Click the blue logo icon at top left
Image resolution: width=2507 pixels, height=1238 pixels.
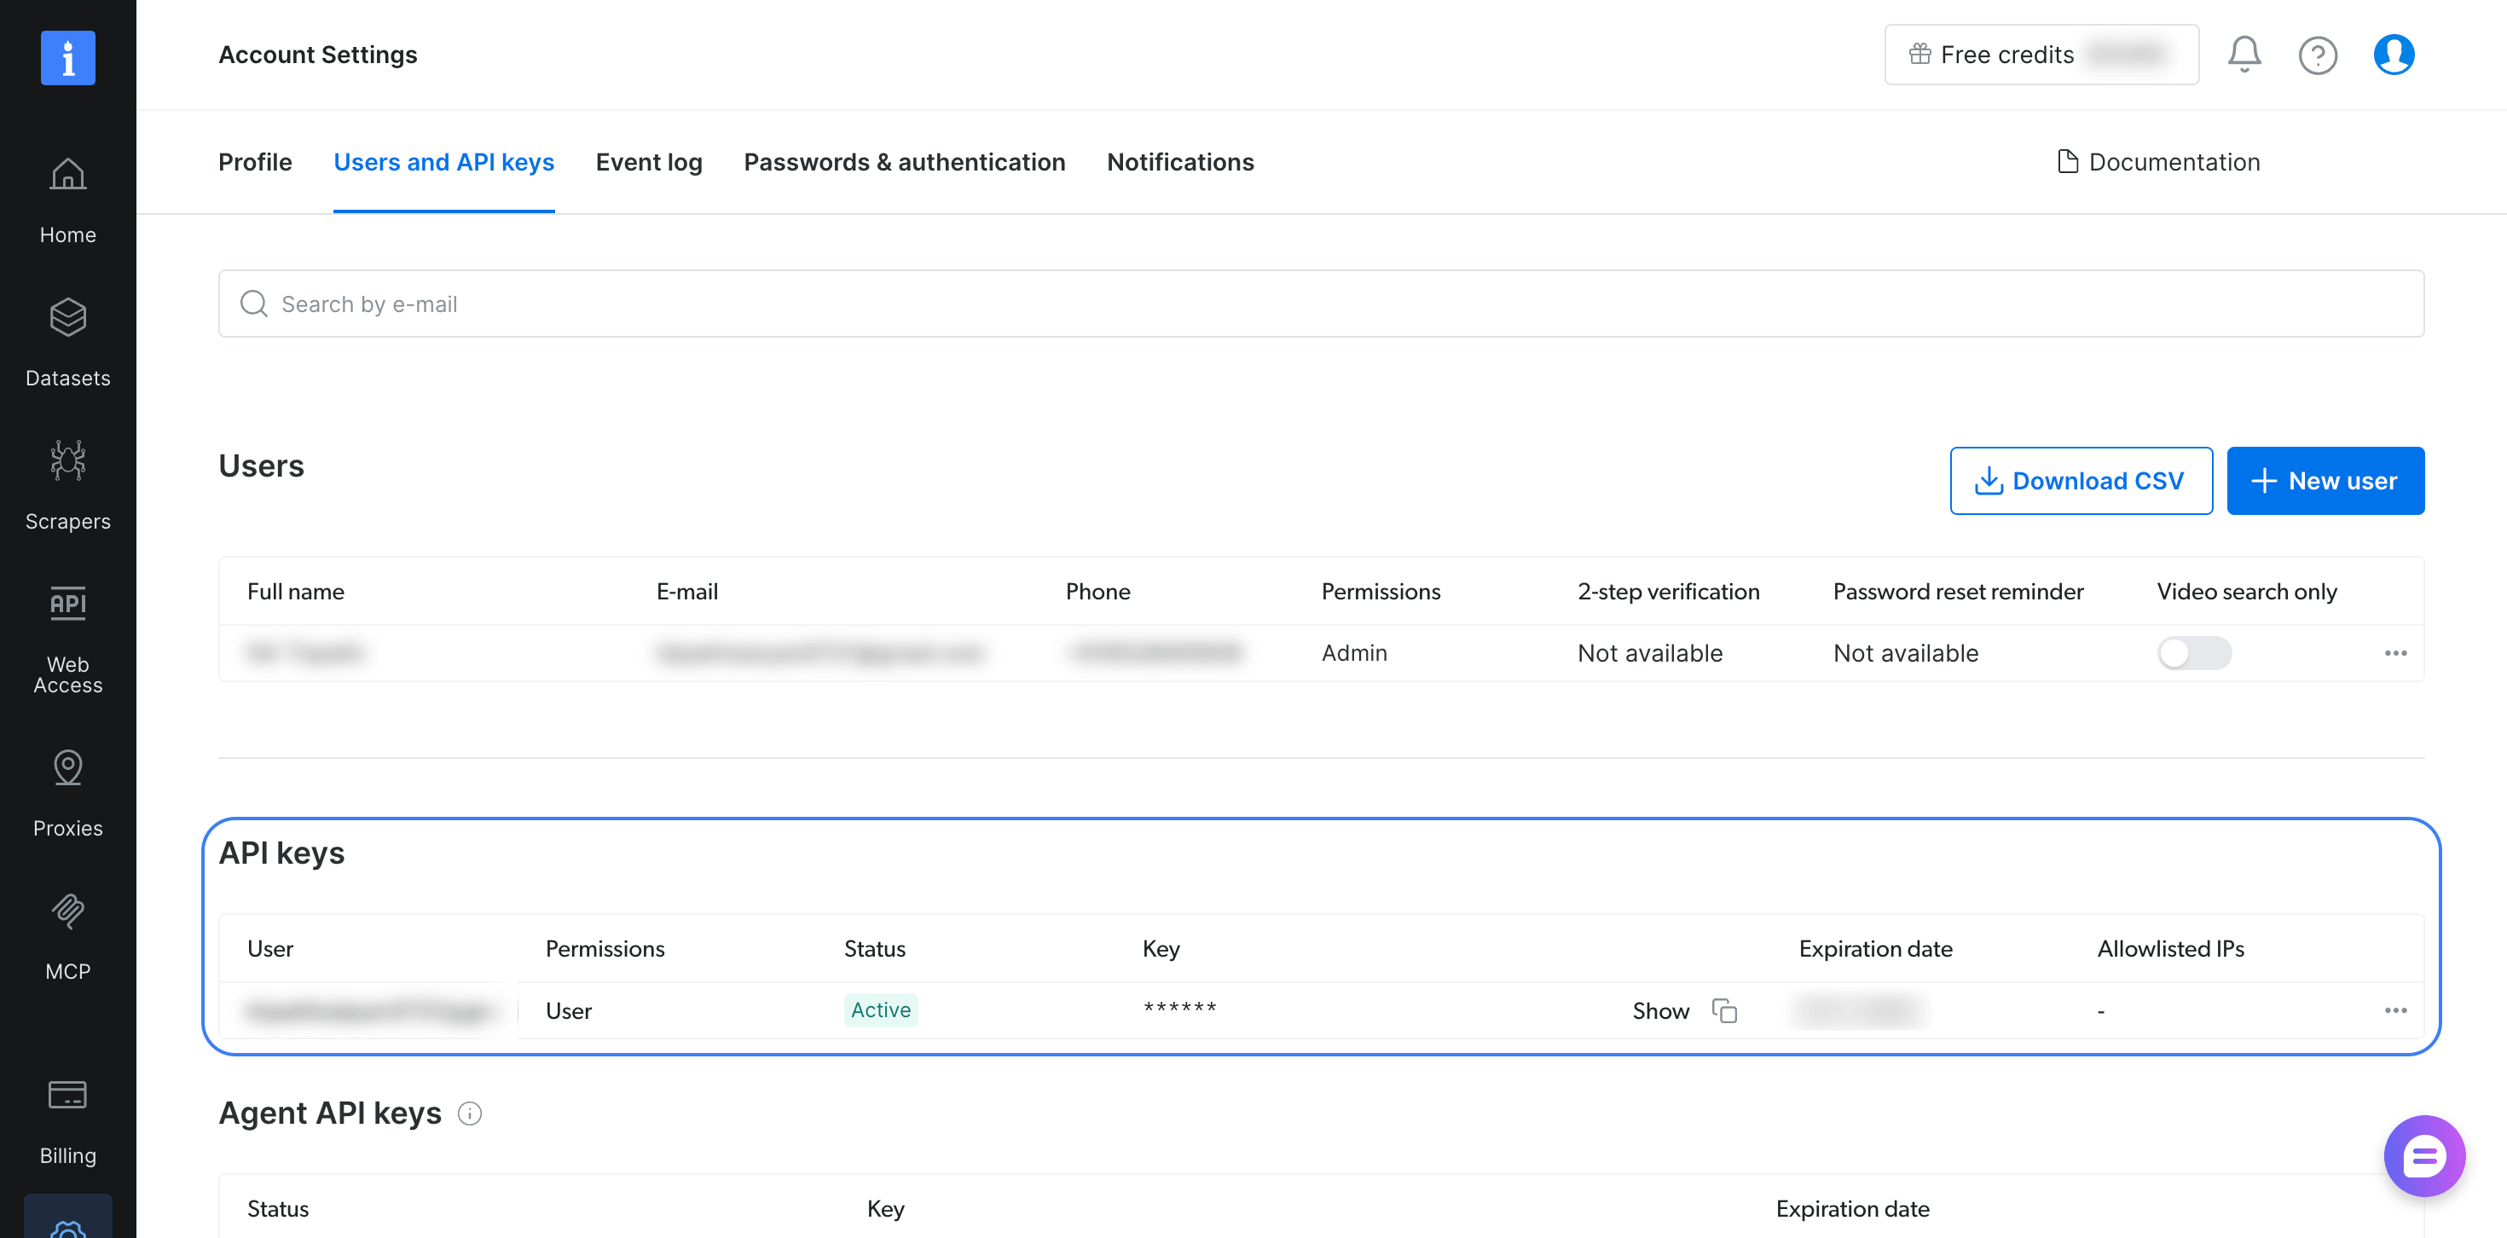[x=67, y=57]
